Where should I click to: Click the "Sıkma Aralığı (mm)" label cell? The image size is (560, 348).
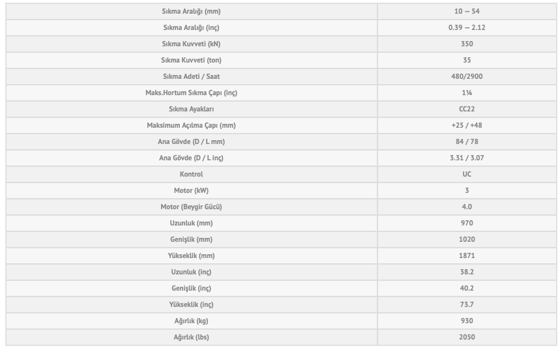(x=191, y=12)
